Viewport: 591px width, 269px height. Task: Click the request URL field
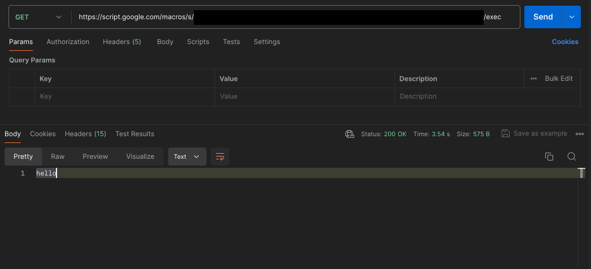click(294, 17)
